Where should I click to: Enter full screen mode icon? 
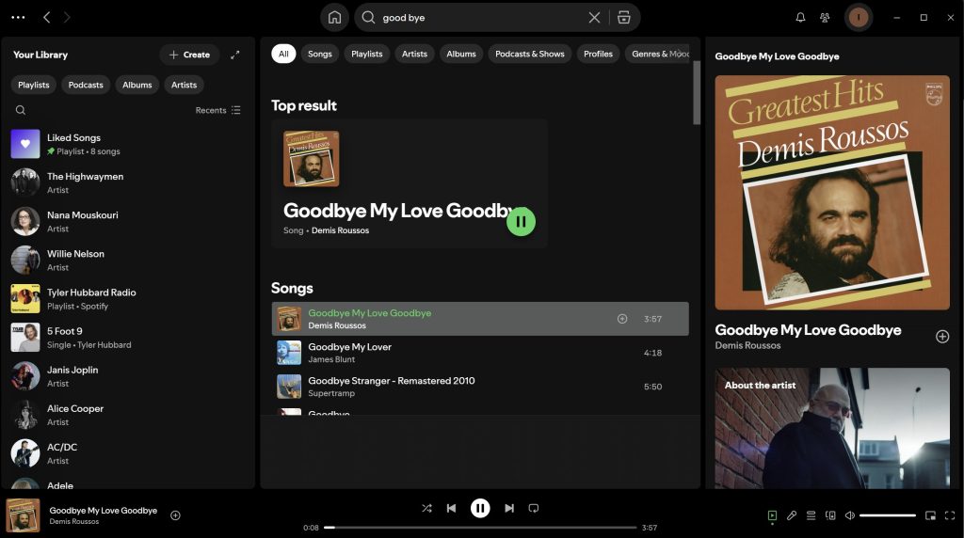[x=950, y=515]
